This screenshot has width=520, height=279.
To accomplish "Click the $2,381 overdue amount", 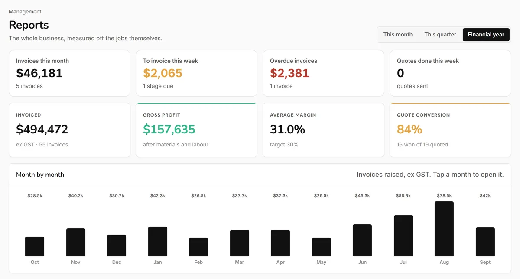I will pos(289,73).
